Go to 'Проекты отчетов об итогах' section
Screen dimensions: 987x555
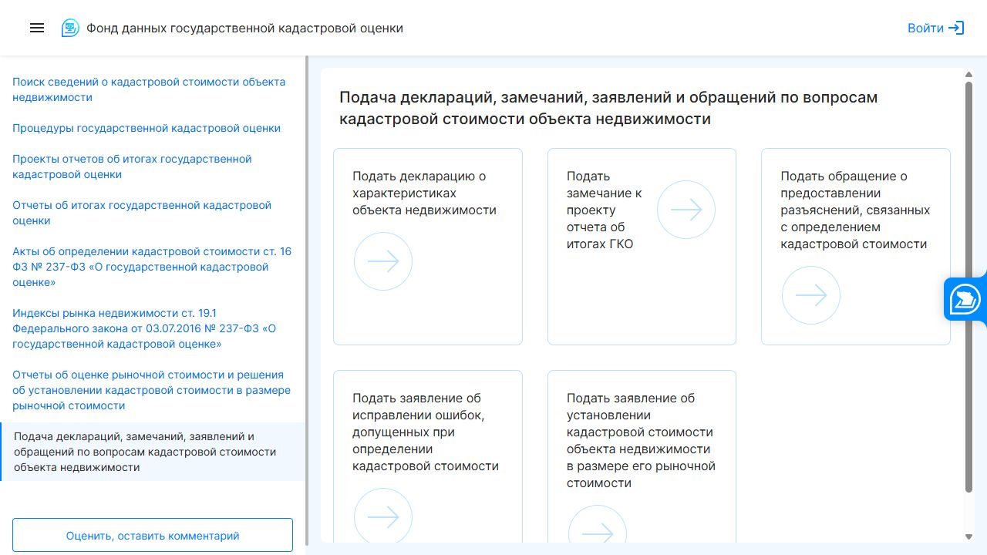(x=132, y=166)
